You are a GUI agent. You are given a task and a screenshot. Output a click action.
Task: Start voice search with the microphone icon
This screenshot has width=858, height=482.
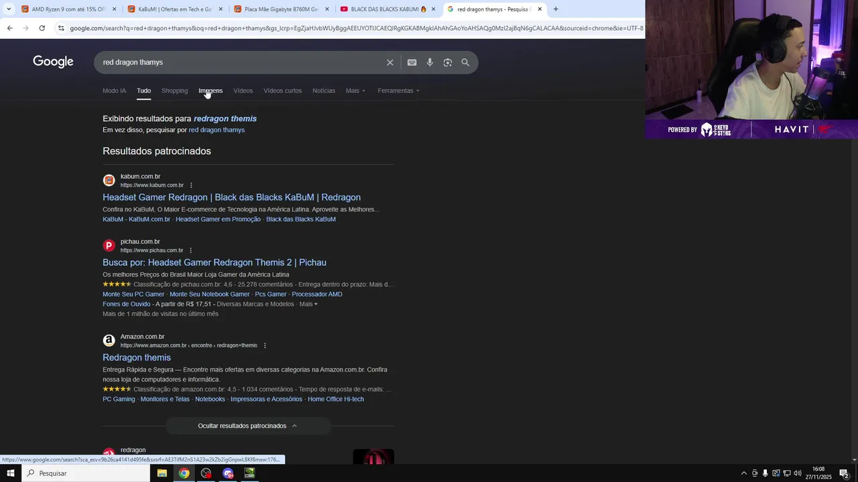click(430, 62)
